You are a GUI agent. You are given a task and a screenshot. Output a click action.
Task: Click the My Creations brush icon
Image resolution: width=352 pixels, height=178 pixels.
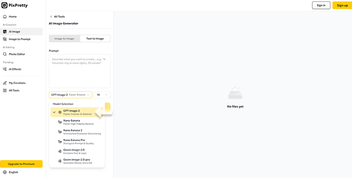click(x=5, y=83)
